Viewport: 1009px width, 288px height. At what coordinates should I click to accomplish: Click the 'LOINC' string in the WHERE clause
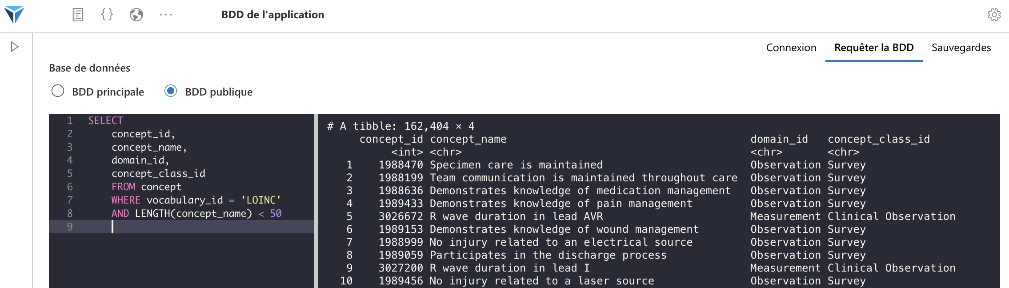pyautogui.click(x=261, y=200)
